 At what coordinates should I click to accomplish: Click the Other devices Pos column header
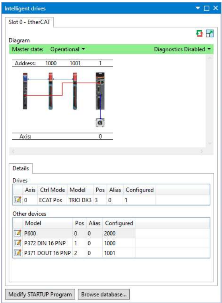[80, 223]
